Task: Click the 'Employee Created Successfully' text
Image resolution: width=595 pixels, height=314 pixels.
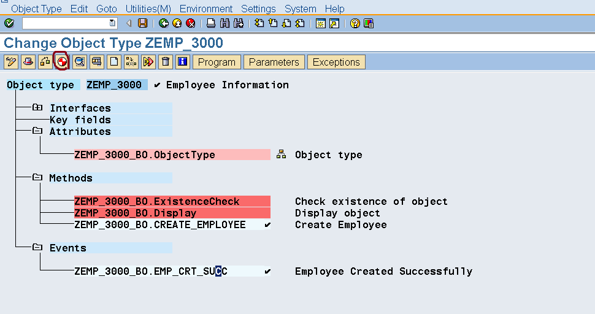Action: click(x=383, y=272)
